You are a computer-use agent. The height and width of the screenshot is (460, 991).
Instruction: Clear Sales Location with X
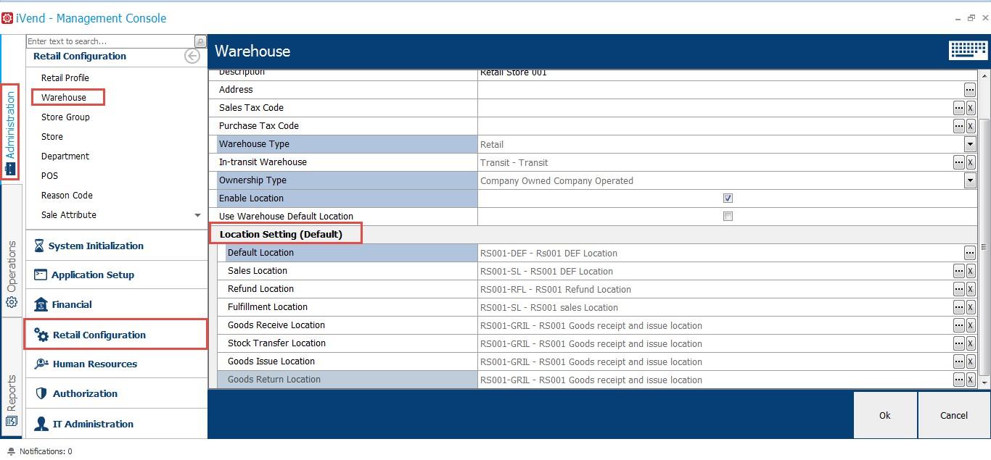[971, 271]
